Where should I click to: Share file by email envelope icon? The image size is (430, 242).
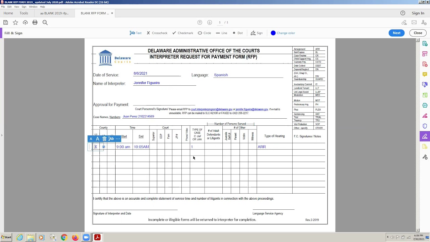pos(414,23)
